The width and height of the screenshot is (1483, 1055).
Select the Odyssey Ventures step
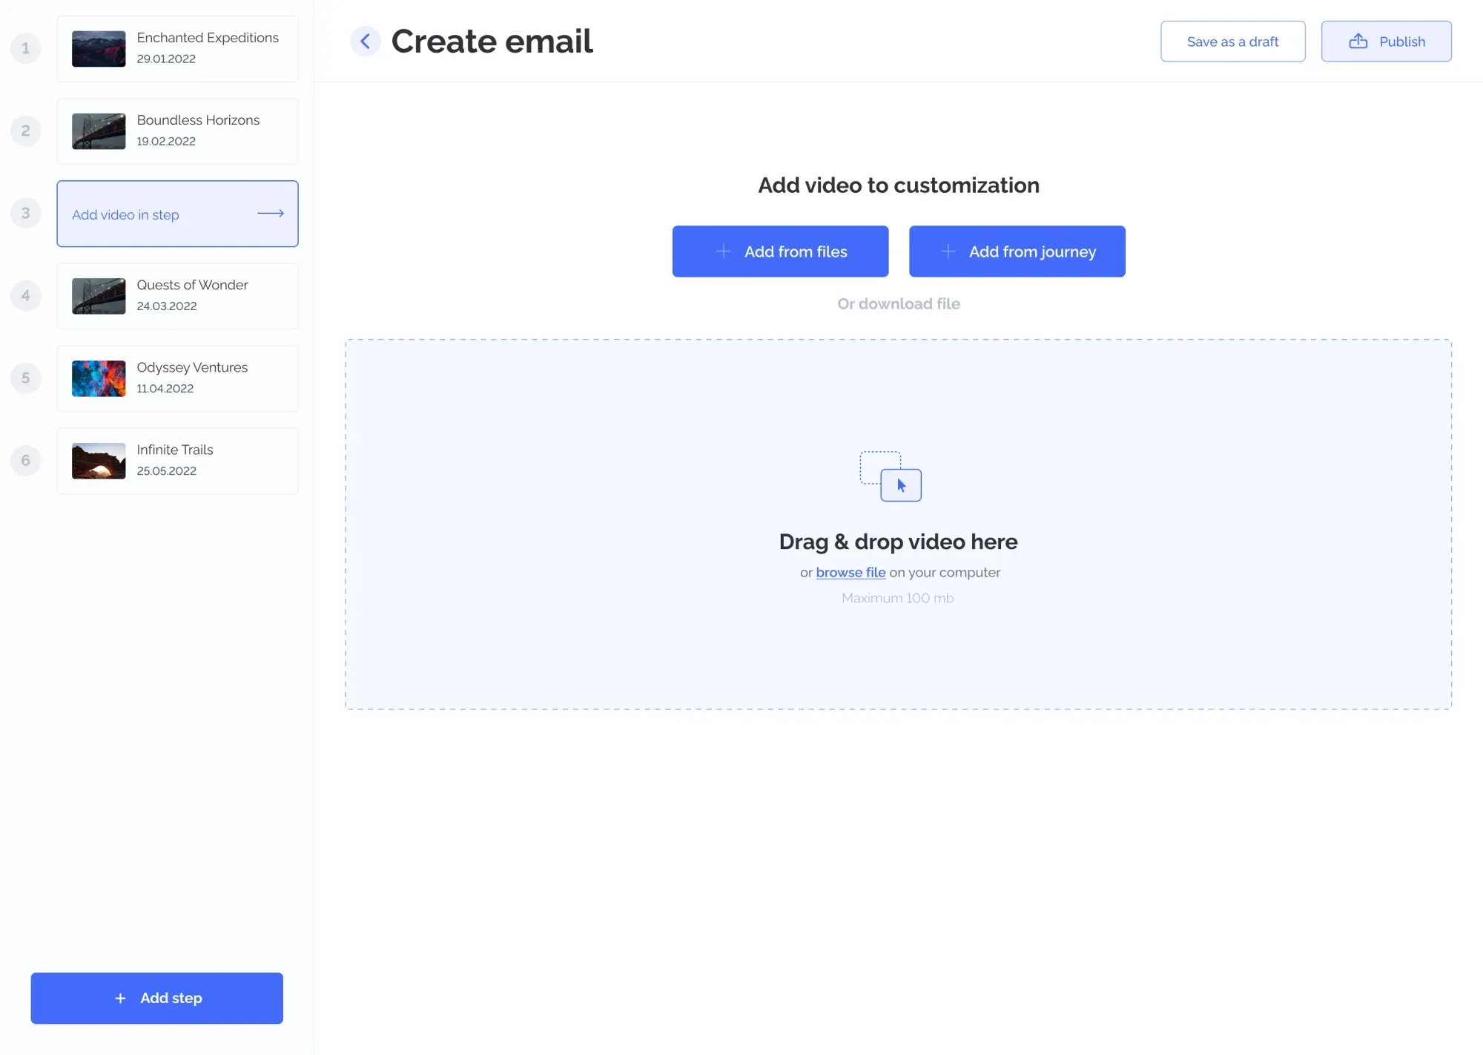pos(177,378)
